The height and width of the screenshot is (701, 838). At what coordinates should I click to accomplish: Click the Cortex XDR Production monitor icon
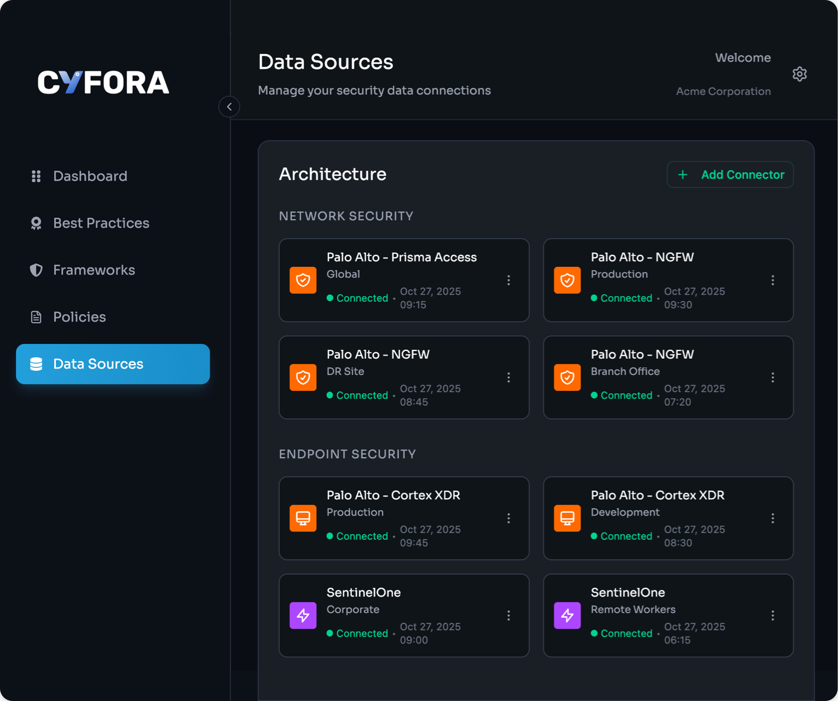[x=303, y=518]
